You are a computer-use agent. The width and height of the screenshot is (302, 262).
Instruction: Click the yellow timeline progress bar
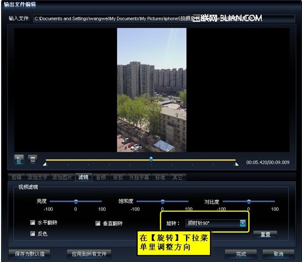click(140, 160)
